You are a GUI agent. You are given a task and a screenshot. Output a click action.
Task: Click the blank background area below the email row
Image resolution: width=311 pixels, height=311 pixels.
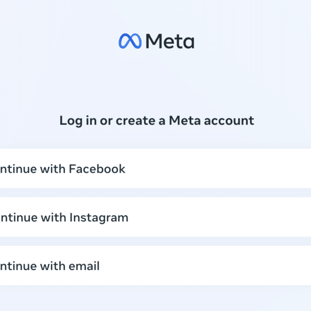pos(155,298)
